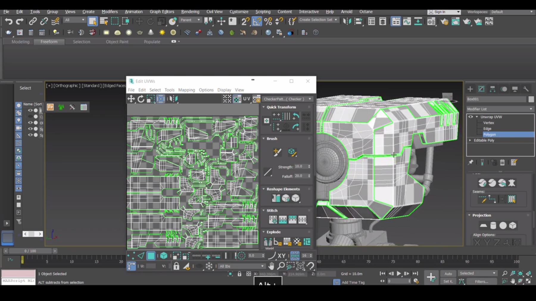Toggle the eye visibility of Unwrap UVW modifier

pyautogui.click(x=470, y=117)
